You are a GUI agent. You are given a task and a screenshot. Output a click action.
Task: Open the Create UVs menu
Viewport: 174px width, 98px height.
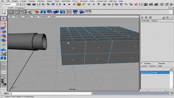click(x=102, y=1)
